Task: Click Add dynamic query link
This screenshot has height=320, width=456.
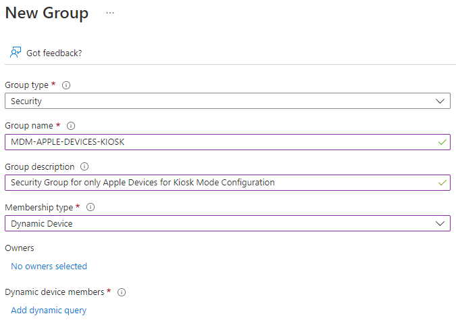Action: tap(49, 311)
